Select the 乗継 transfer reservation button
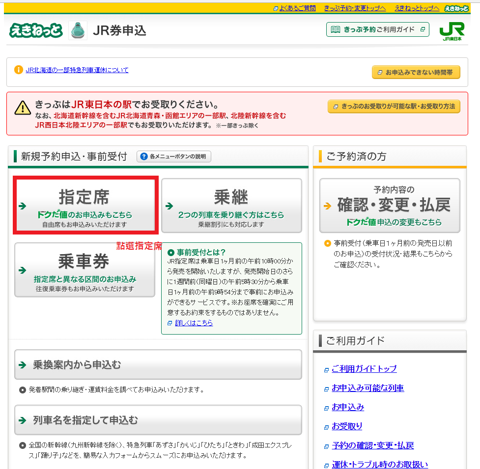 pyautogui.click(x=232, y=206)
